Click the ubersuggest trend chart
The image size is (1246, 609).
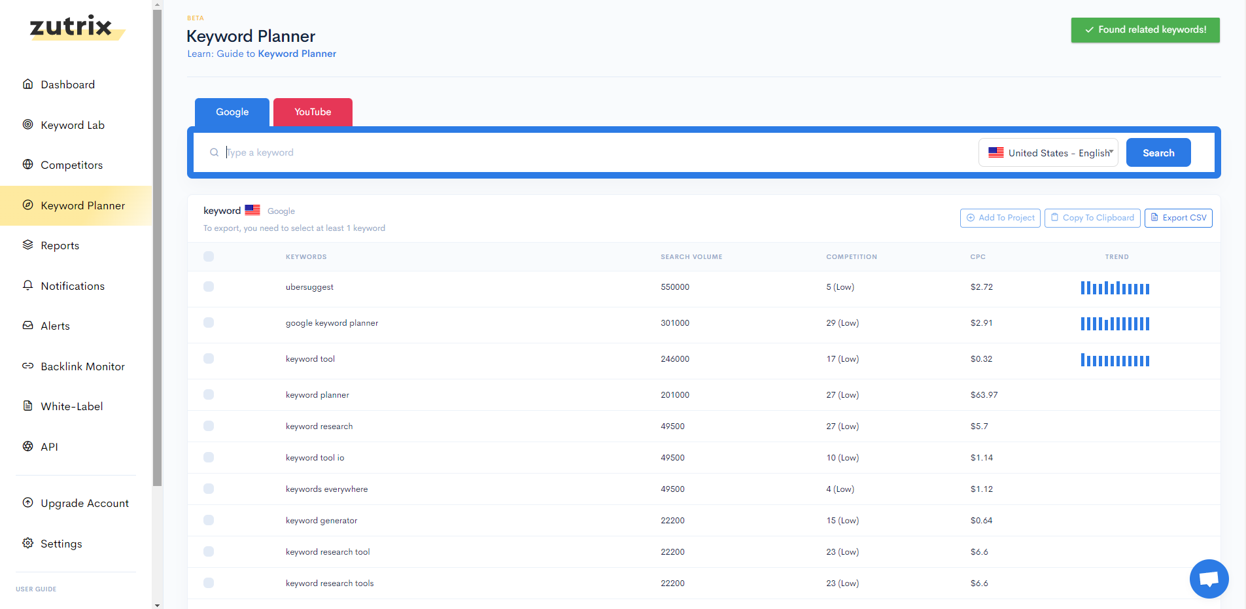click(x=1115, y=288)
